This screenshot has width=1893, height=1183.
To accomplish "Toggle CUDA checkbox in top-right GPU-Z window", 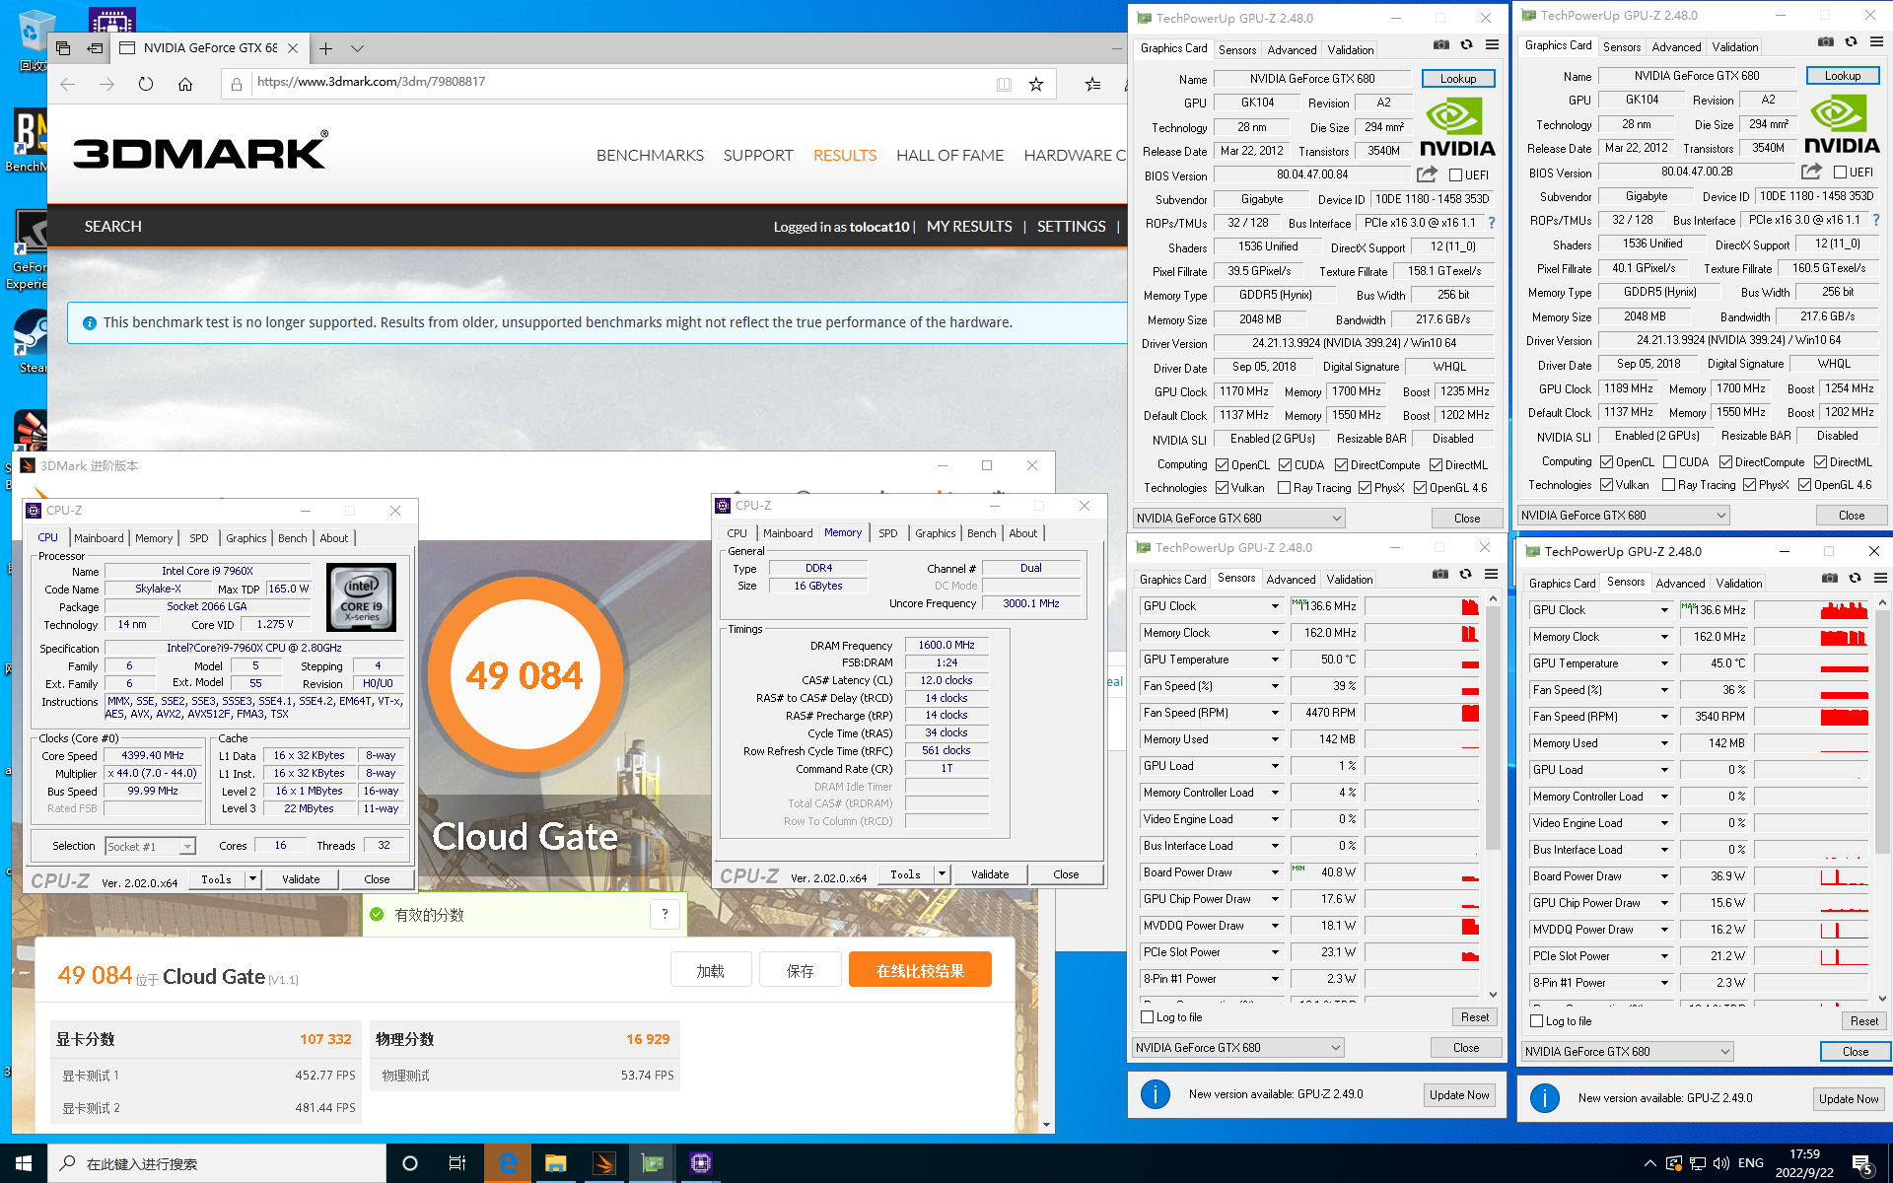I will (x=1669, y=462).
